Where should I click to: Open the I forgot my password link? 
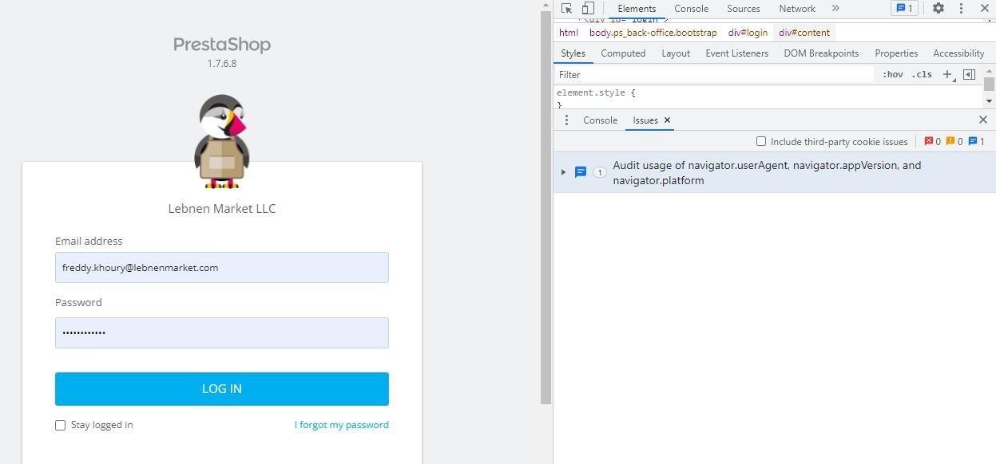tap(342, 425)
